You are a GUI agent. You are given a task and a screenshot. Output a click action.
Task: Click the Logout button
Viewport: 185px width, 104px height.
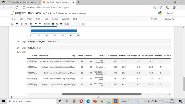(x=170, y=13)
